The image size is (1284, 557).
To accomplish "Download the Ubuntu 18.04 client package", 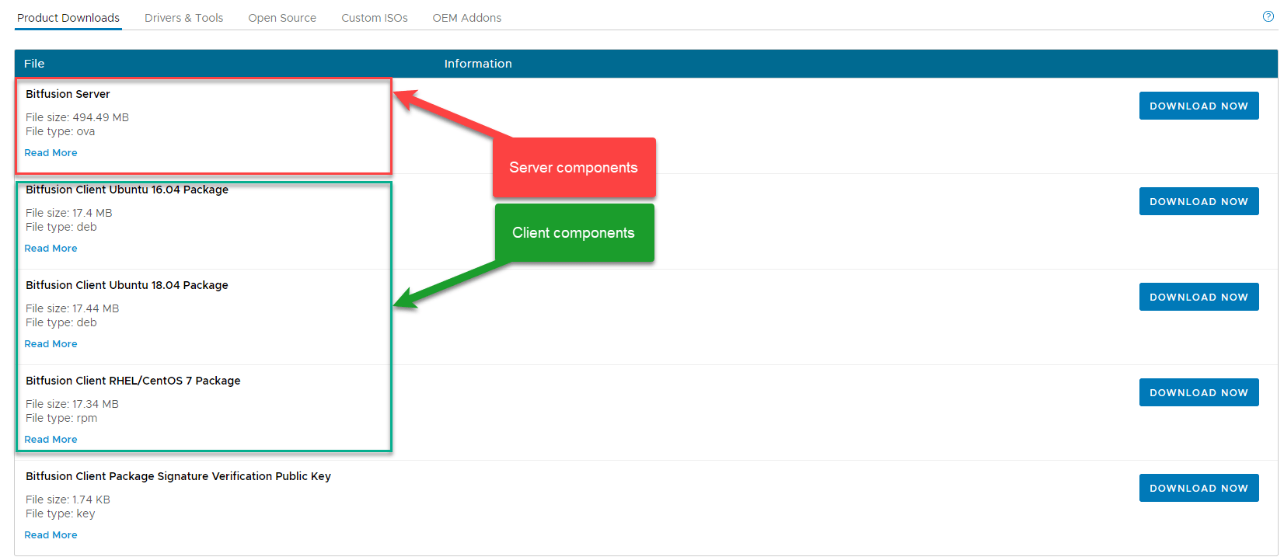I will 1199,297.
